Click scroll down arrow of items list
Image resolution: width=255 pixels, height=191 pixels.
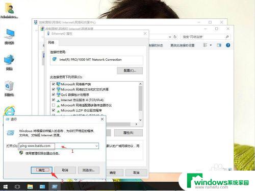click(140, 120)
